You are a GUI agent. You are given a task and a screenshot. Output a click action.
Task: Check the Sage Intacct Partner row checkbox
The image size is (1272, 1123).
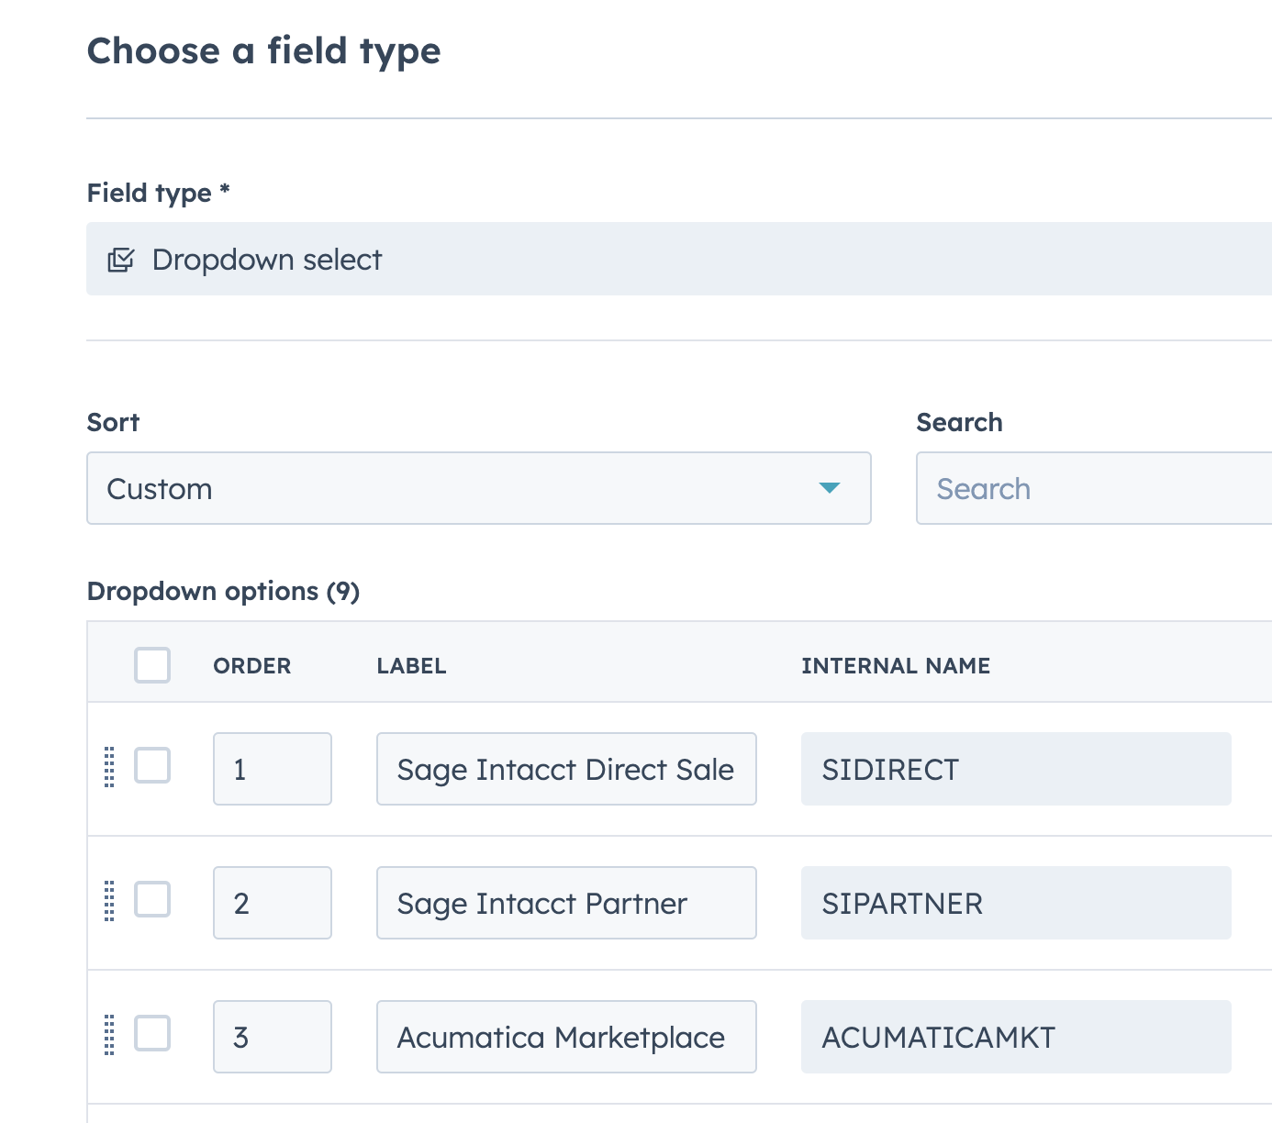152,901
